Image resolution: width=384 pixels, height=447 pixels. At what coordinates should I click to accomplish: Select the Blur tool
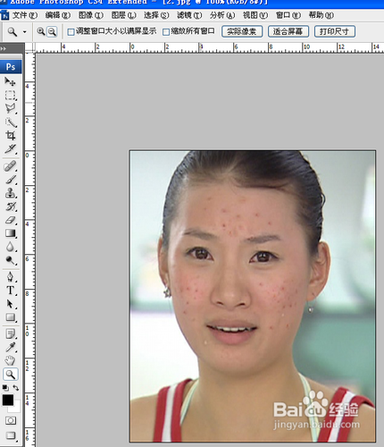[10, 247]
